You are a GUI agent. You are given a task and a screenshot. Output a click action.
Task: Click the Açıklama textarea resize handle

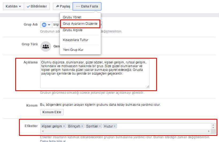[148, 87]
